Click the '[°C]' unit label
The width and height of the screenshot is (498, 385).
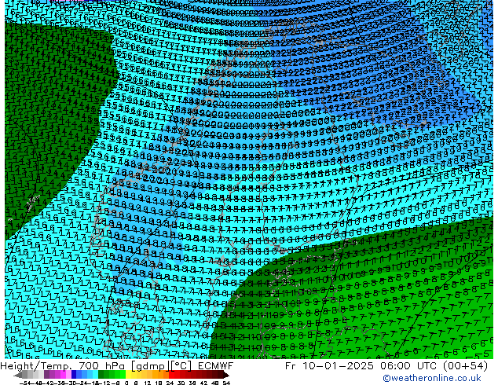tap(181, 366)
